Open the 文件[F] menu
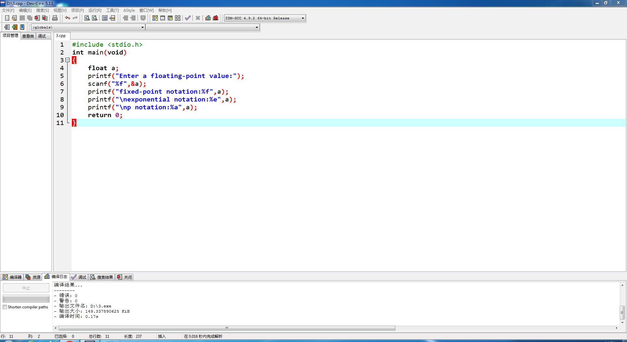627x342 pixels. point(8,10)
